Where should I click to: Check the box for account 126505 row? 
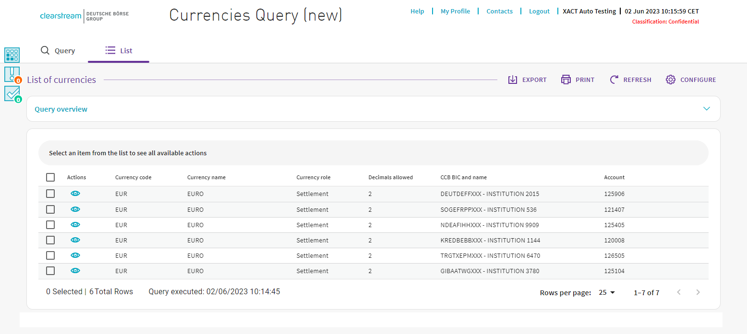50,255
